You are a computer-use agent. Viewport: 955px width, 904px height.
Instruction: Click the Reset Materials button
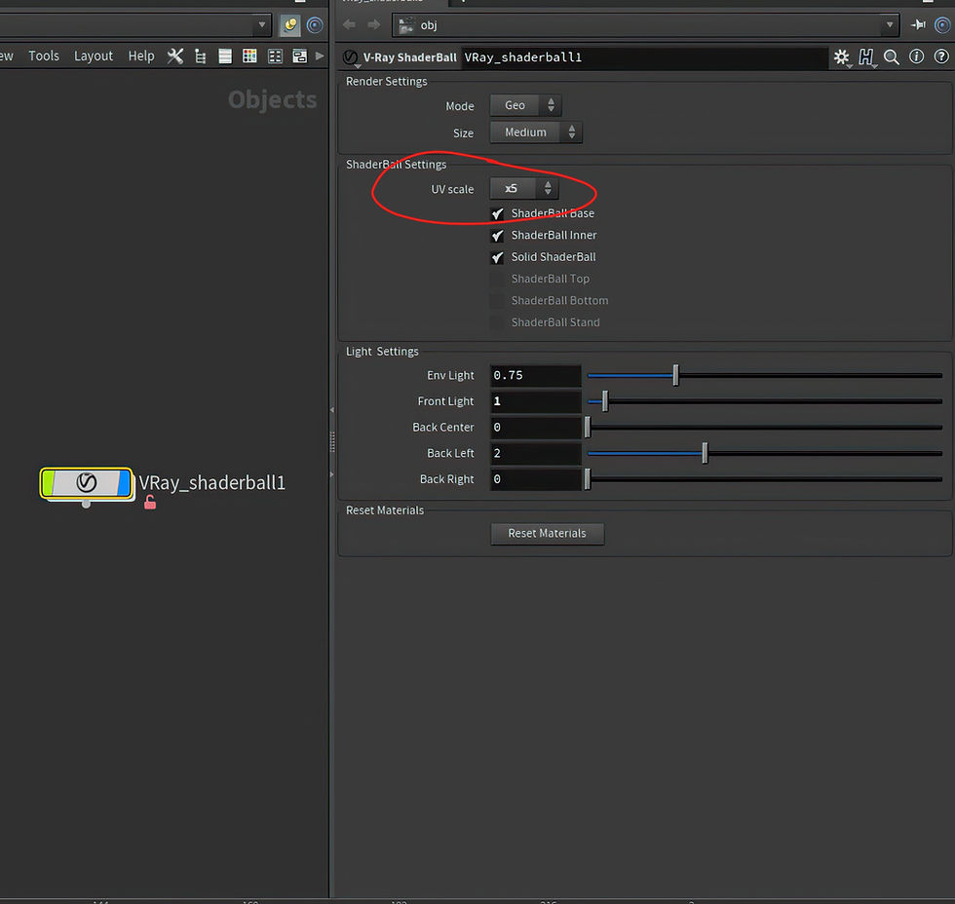[x=548, y=534]
